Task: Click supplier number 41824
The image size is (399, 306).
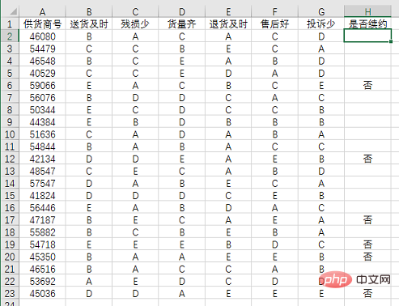Action: (42, 196)
